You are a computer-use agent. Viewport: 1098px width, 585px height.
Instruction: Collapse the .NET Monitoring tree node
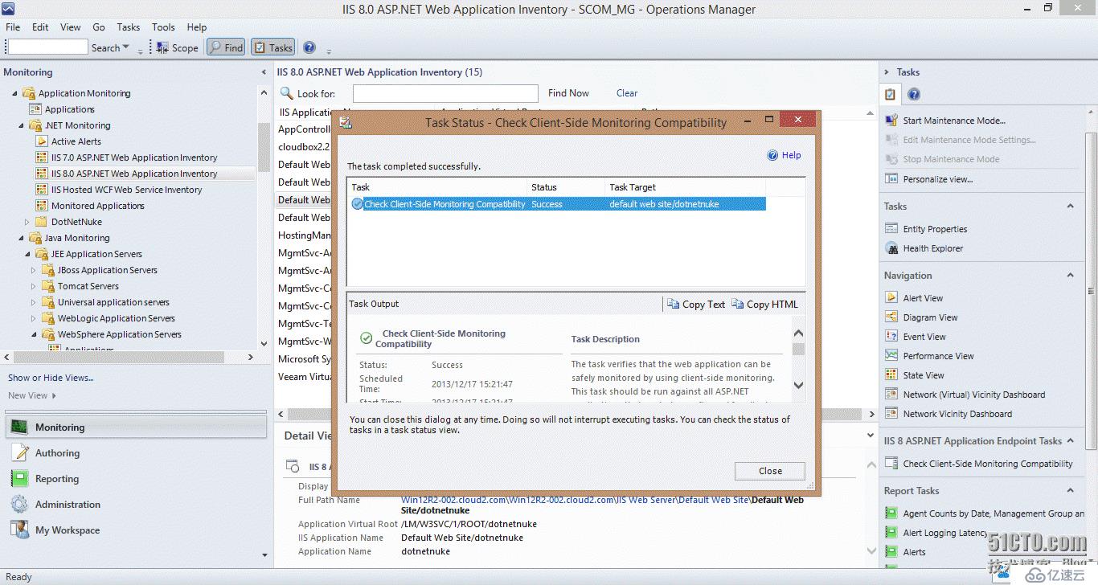point(22,126)
